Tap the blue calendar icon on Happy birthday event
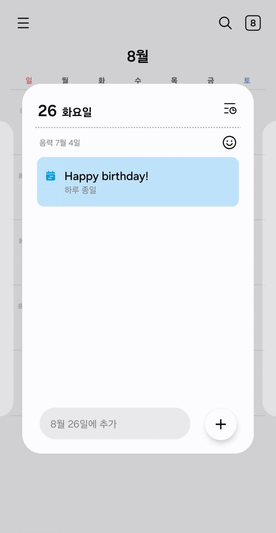The height and width of the screenshot is (533, 276). click(51, 176)
